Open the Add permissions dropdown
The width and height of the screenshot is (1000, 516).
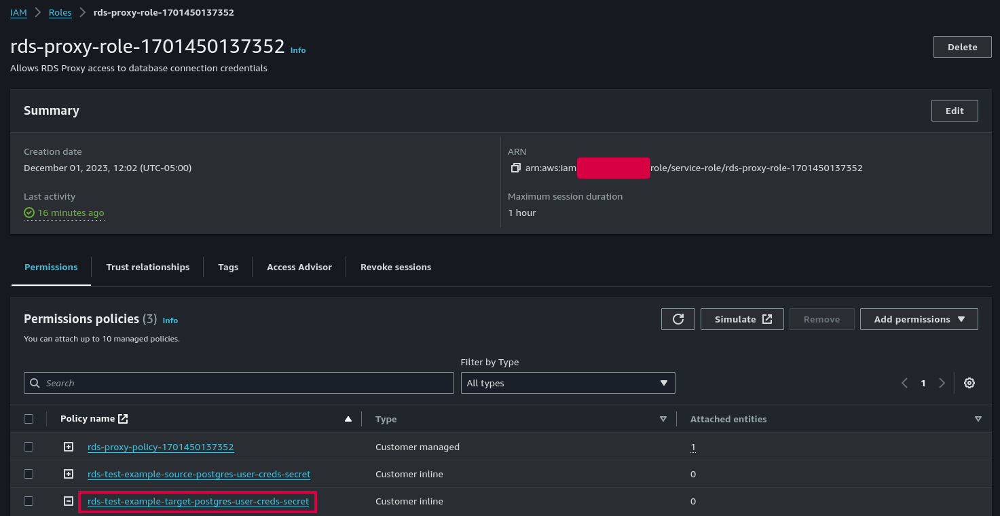coord(919,319)
